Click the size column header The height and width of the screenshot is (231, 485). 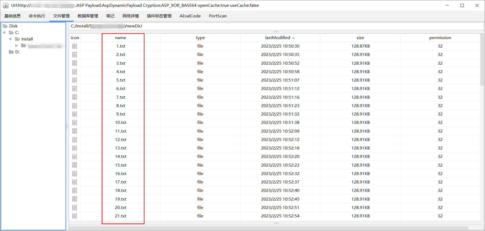(x=360, y=38)
